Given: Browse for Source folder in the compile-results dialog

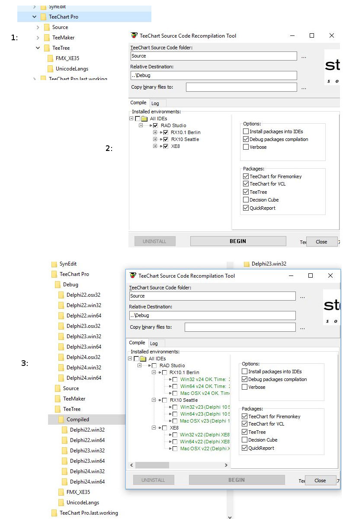Looking at the screenshot, I should click(x=302, y=297).
